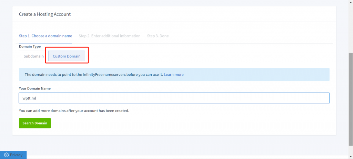The height and width of the screenshot is (159, 353).
Task: Select the Subdomain domain type
Action: pyautogui.click(x=33, y=56)
